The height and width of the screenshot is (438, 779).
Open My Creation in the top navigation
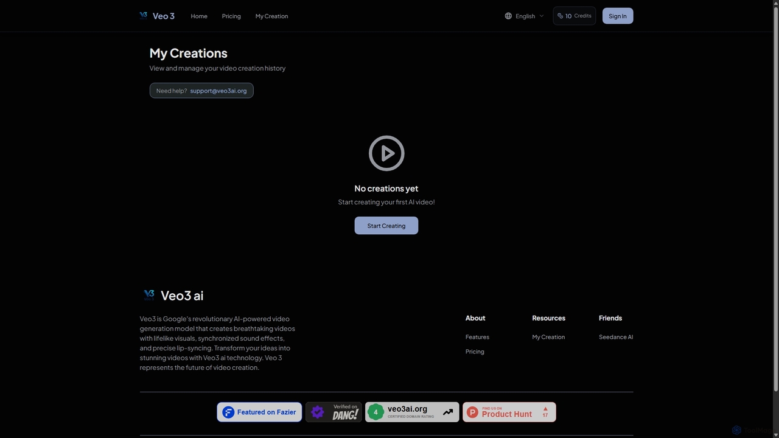[272, 16]
